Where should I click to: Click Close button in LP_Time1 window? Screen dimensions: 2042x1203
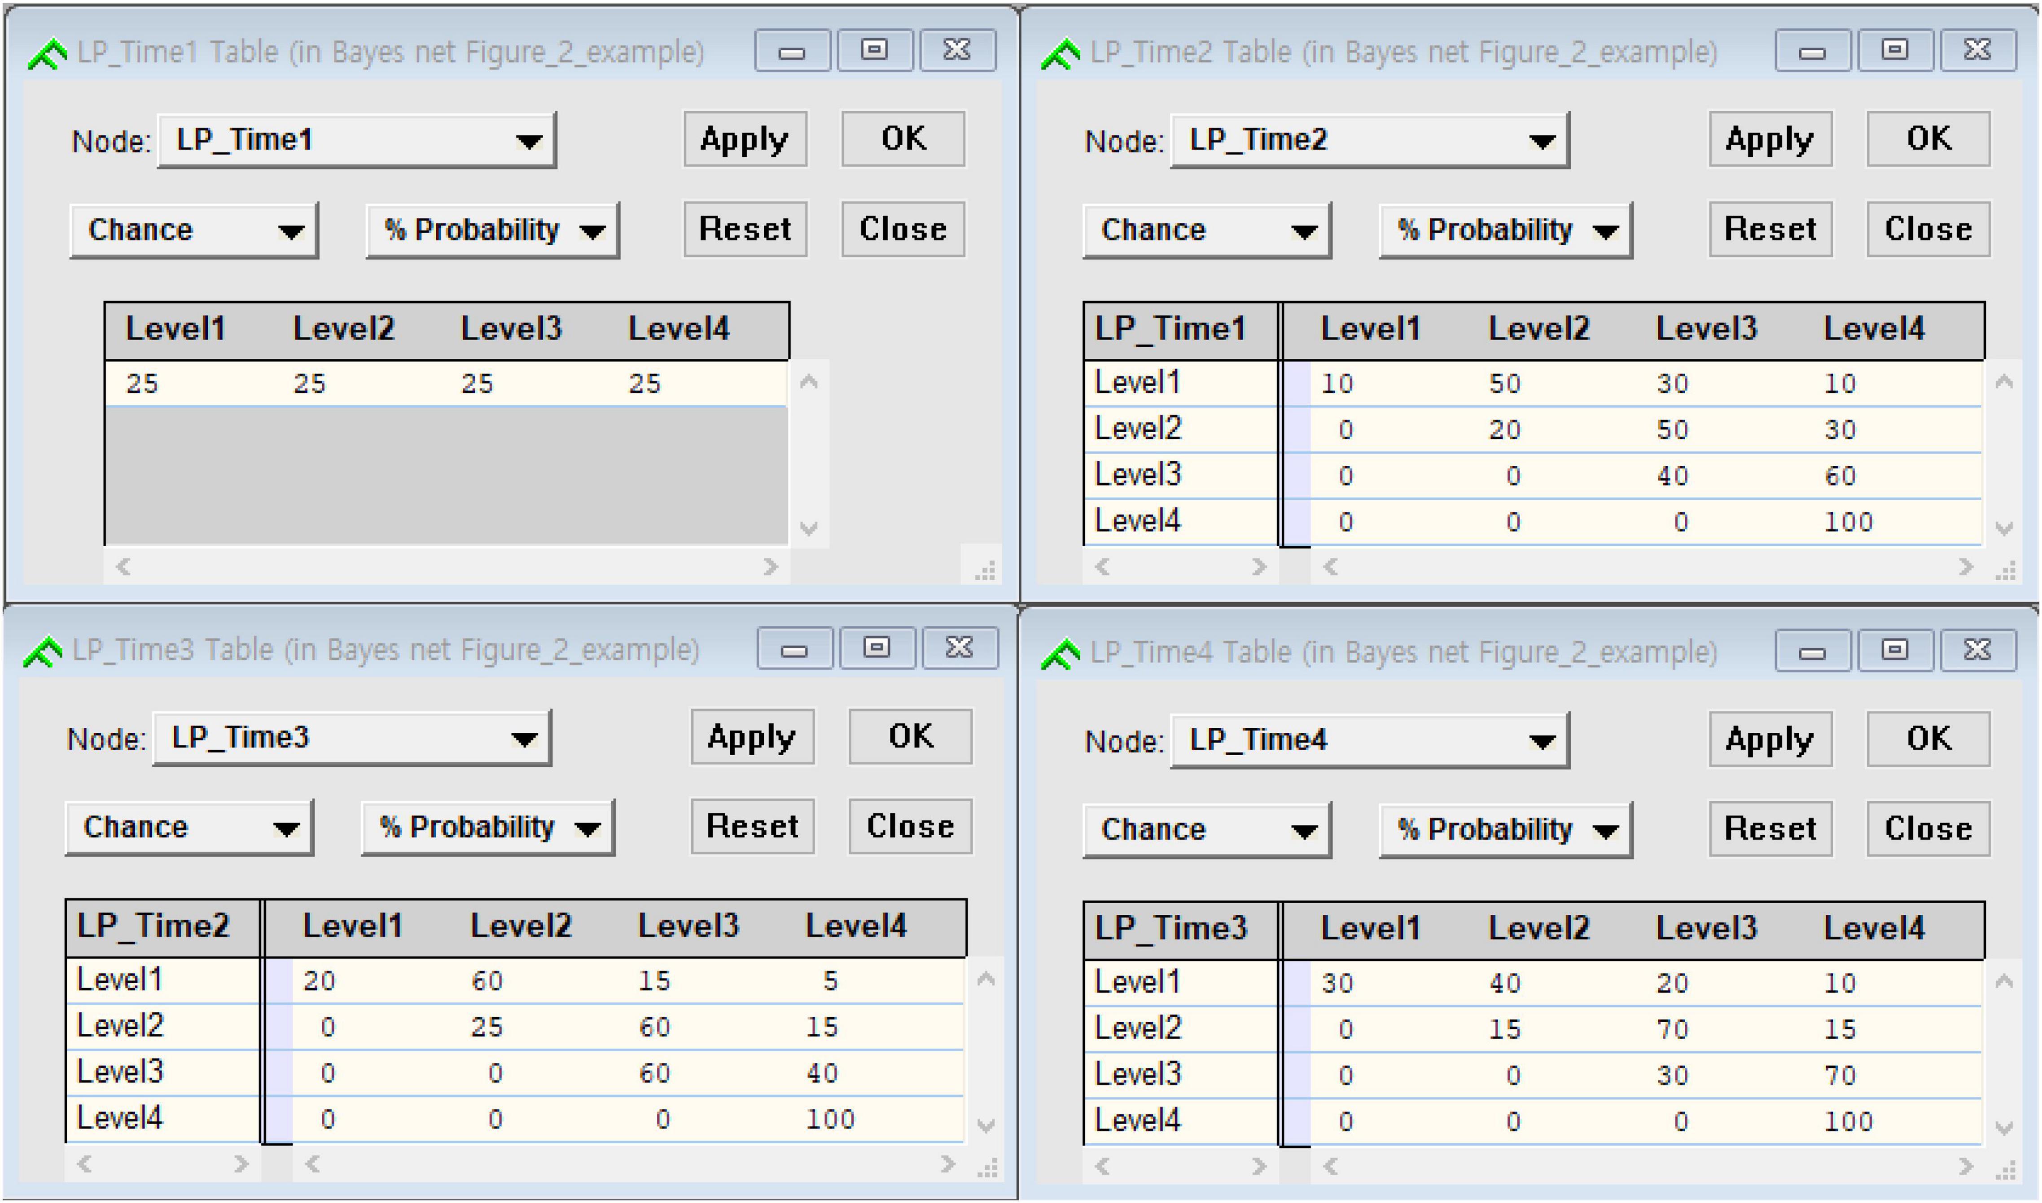(903, 229)
